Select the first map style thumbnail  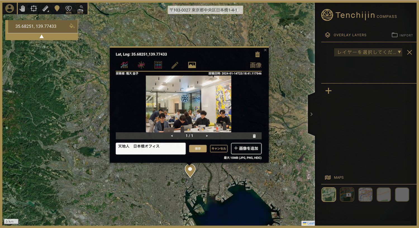[328, 194]
